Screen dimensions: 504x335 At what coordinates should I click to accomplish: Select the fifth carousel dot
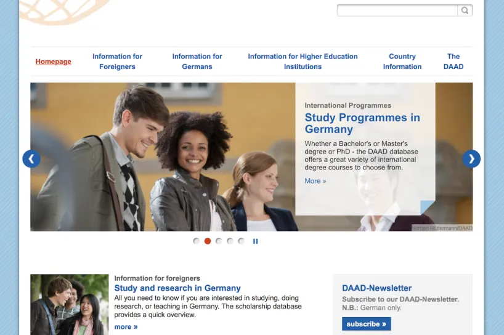tap(241, 241)
